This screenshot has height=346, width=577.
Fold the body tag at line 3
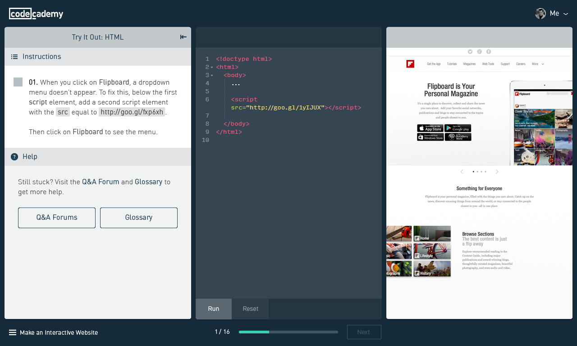tap(212, 75)
